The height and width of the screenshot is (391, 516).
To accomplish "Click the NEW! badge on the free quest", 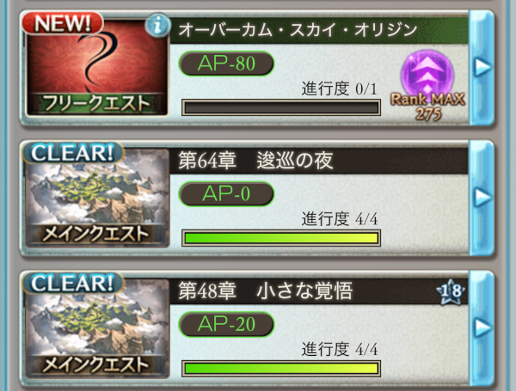I will (x=63, y=23).
